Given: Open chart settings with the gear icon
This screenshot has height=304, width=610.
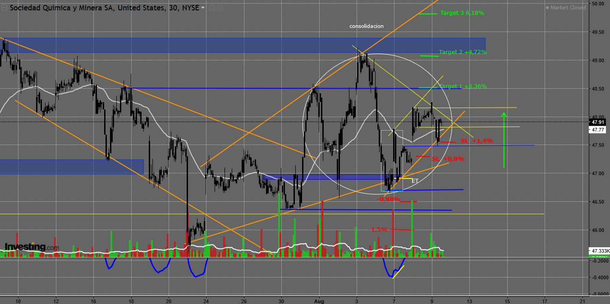Looking at the screenshot, I should (x=220, y=8).
